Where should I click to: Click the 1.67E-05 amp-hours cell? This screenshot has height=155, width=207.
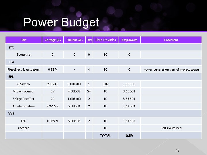point(129,121)
